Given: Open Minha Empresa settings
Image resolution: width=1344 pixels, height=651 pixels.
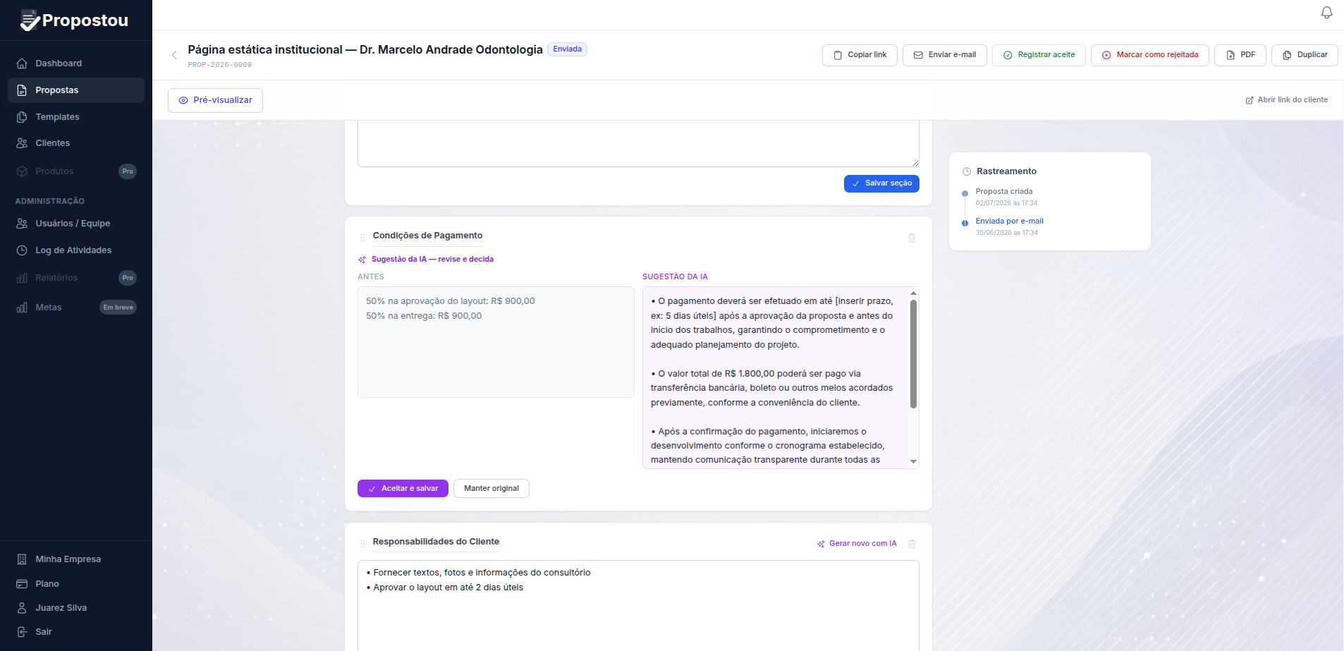Looking at the screenshot, I should 76,559.
